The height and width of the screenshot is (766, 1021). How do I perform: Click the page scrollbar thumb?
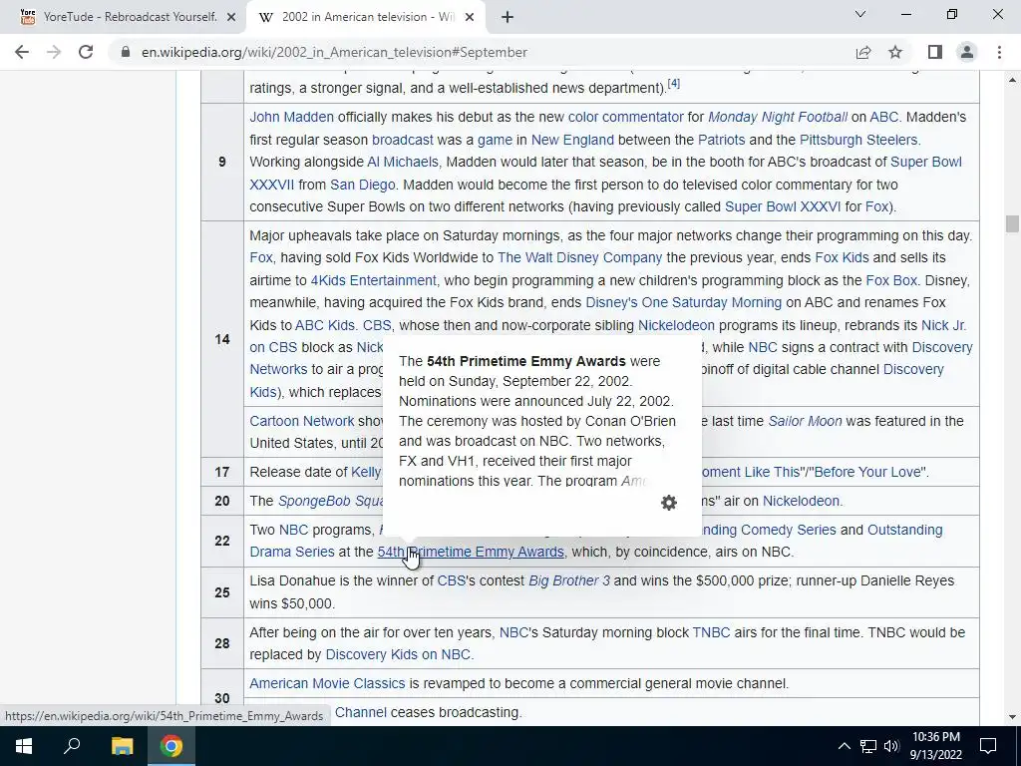(1012, 223)
